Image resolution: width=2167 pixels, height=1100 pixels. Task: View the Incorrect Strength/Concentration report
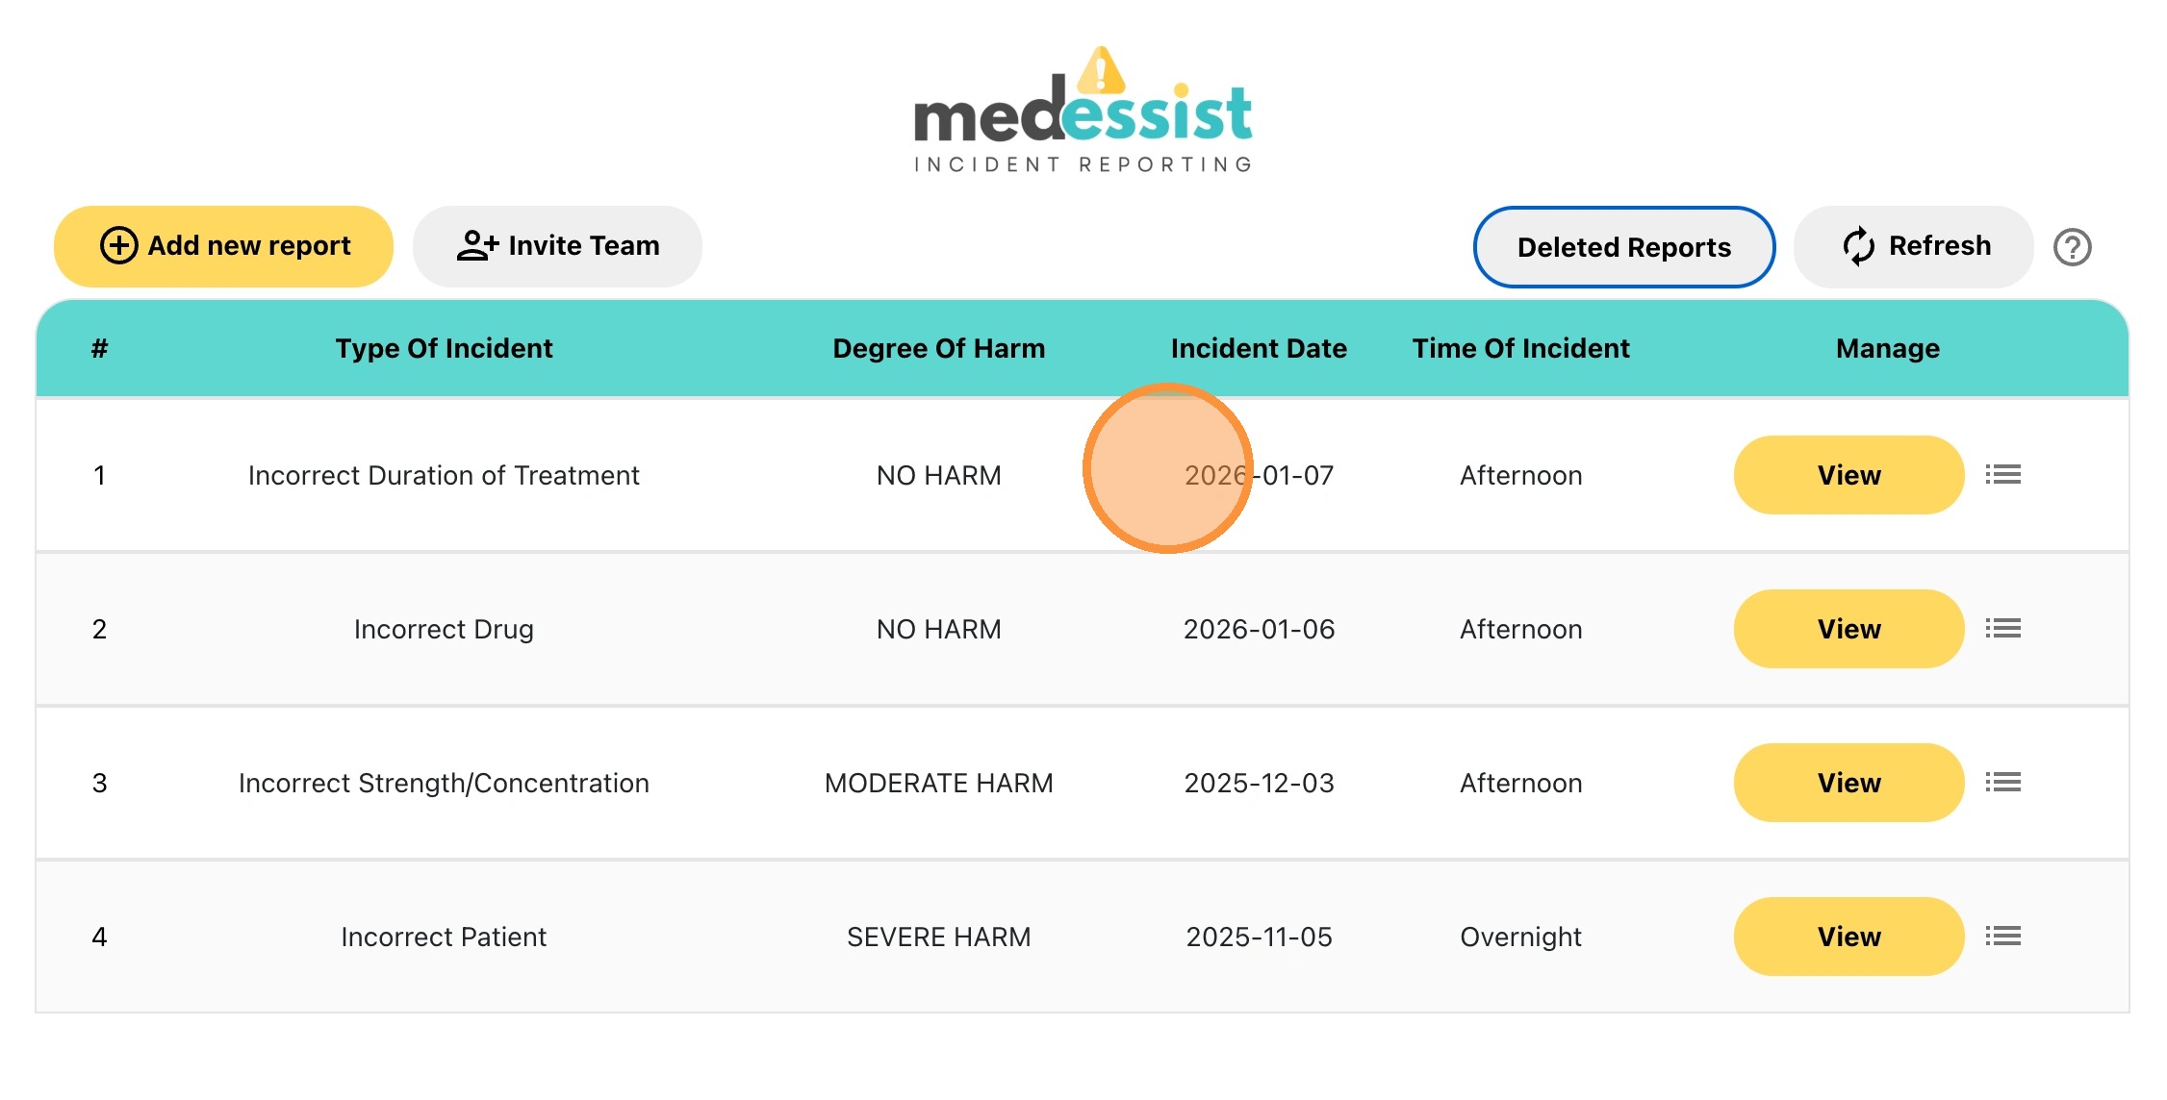1848,783
